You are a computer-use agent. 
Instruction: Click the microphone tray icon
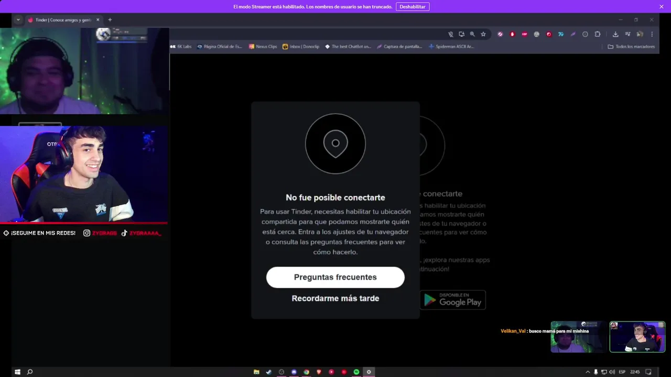point(596,372)
